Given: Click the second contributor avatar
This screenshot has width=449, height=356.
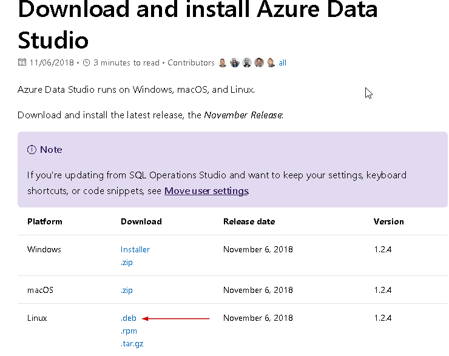Looking at the screenshot, I should pos(235,62).
